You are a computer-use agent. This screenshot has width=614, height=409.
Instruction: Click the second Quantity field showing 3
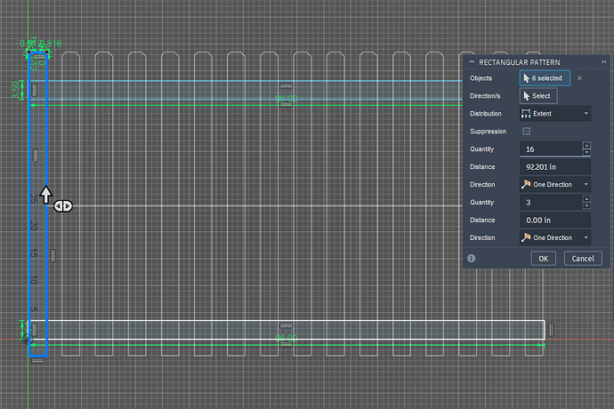[x=549, y=203]
